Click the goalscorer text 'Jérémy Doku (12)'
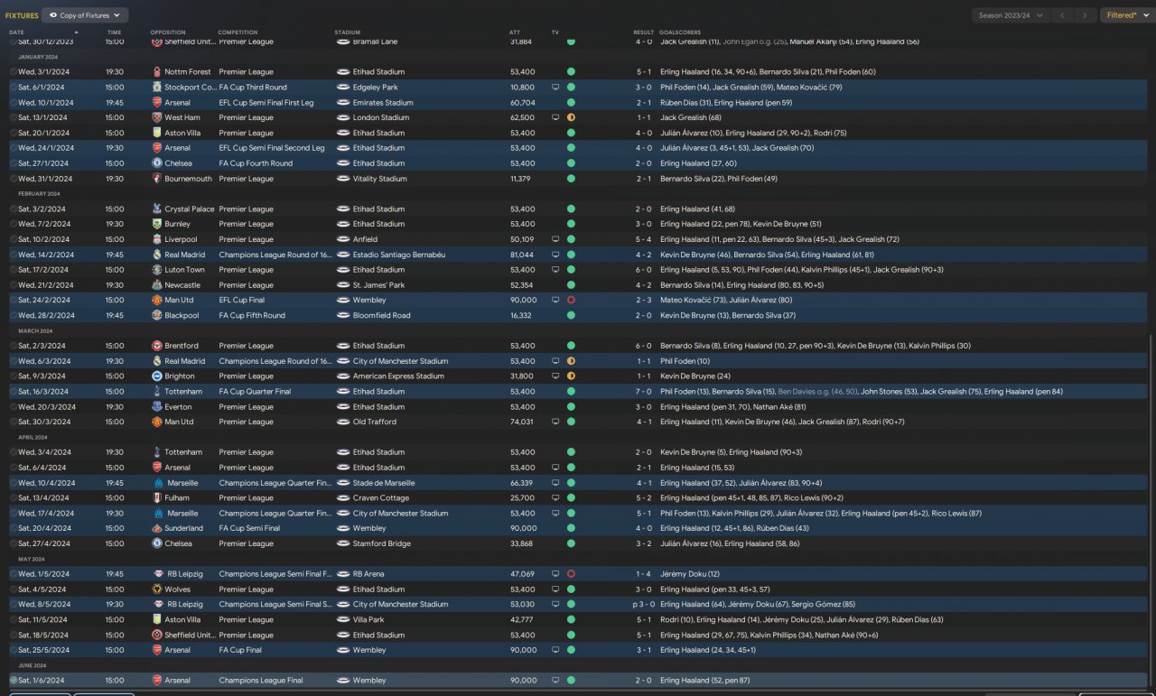The image size is (1156, 696). pos(690,574)
